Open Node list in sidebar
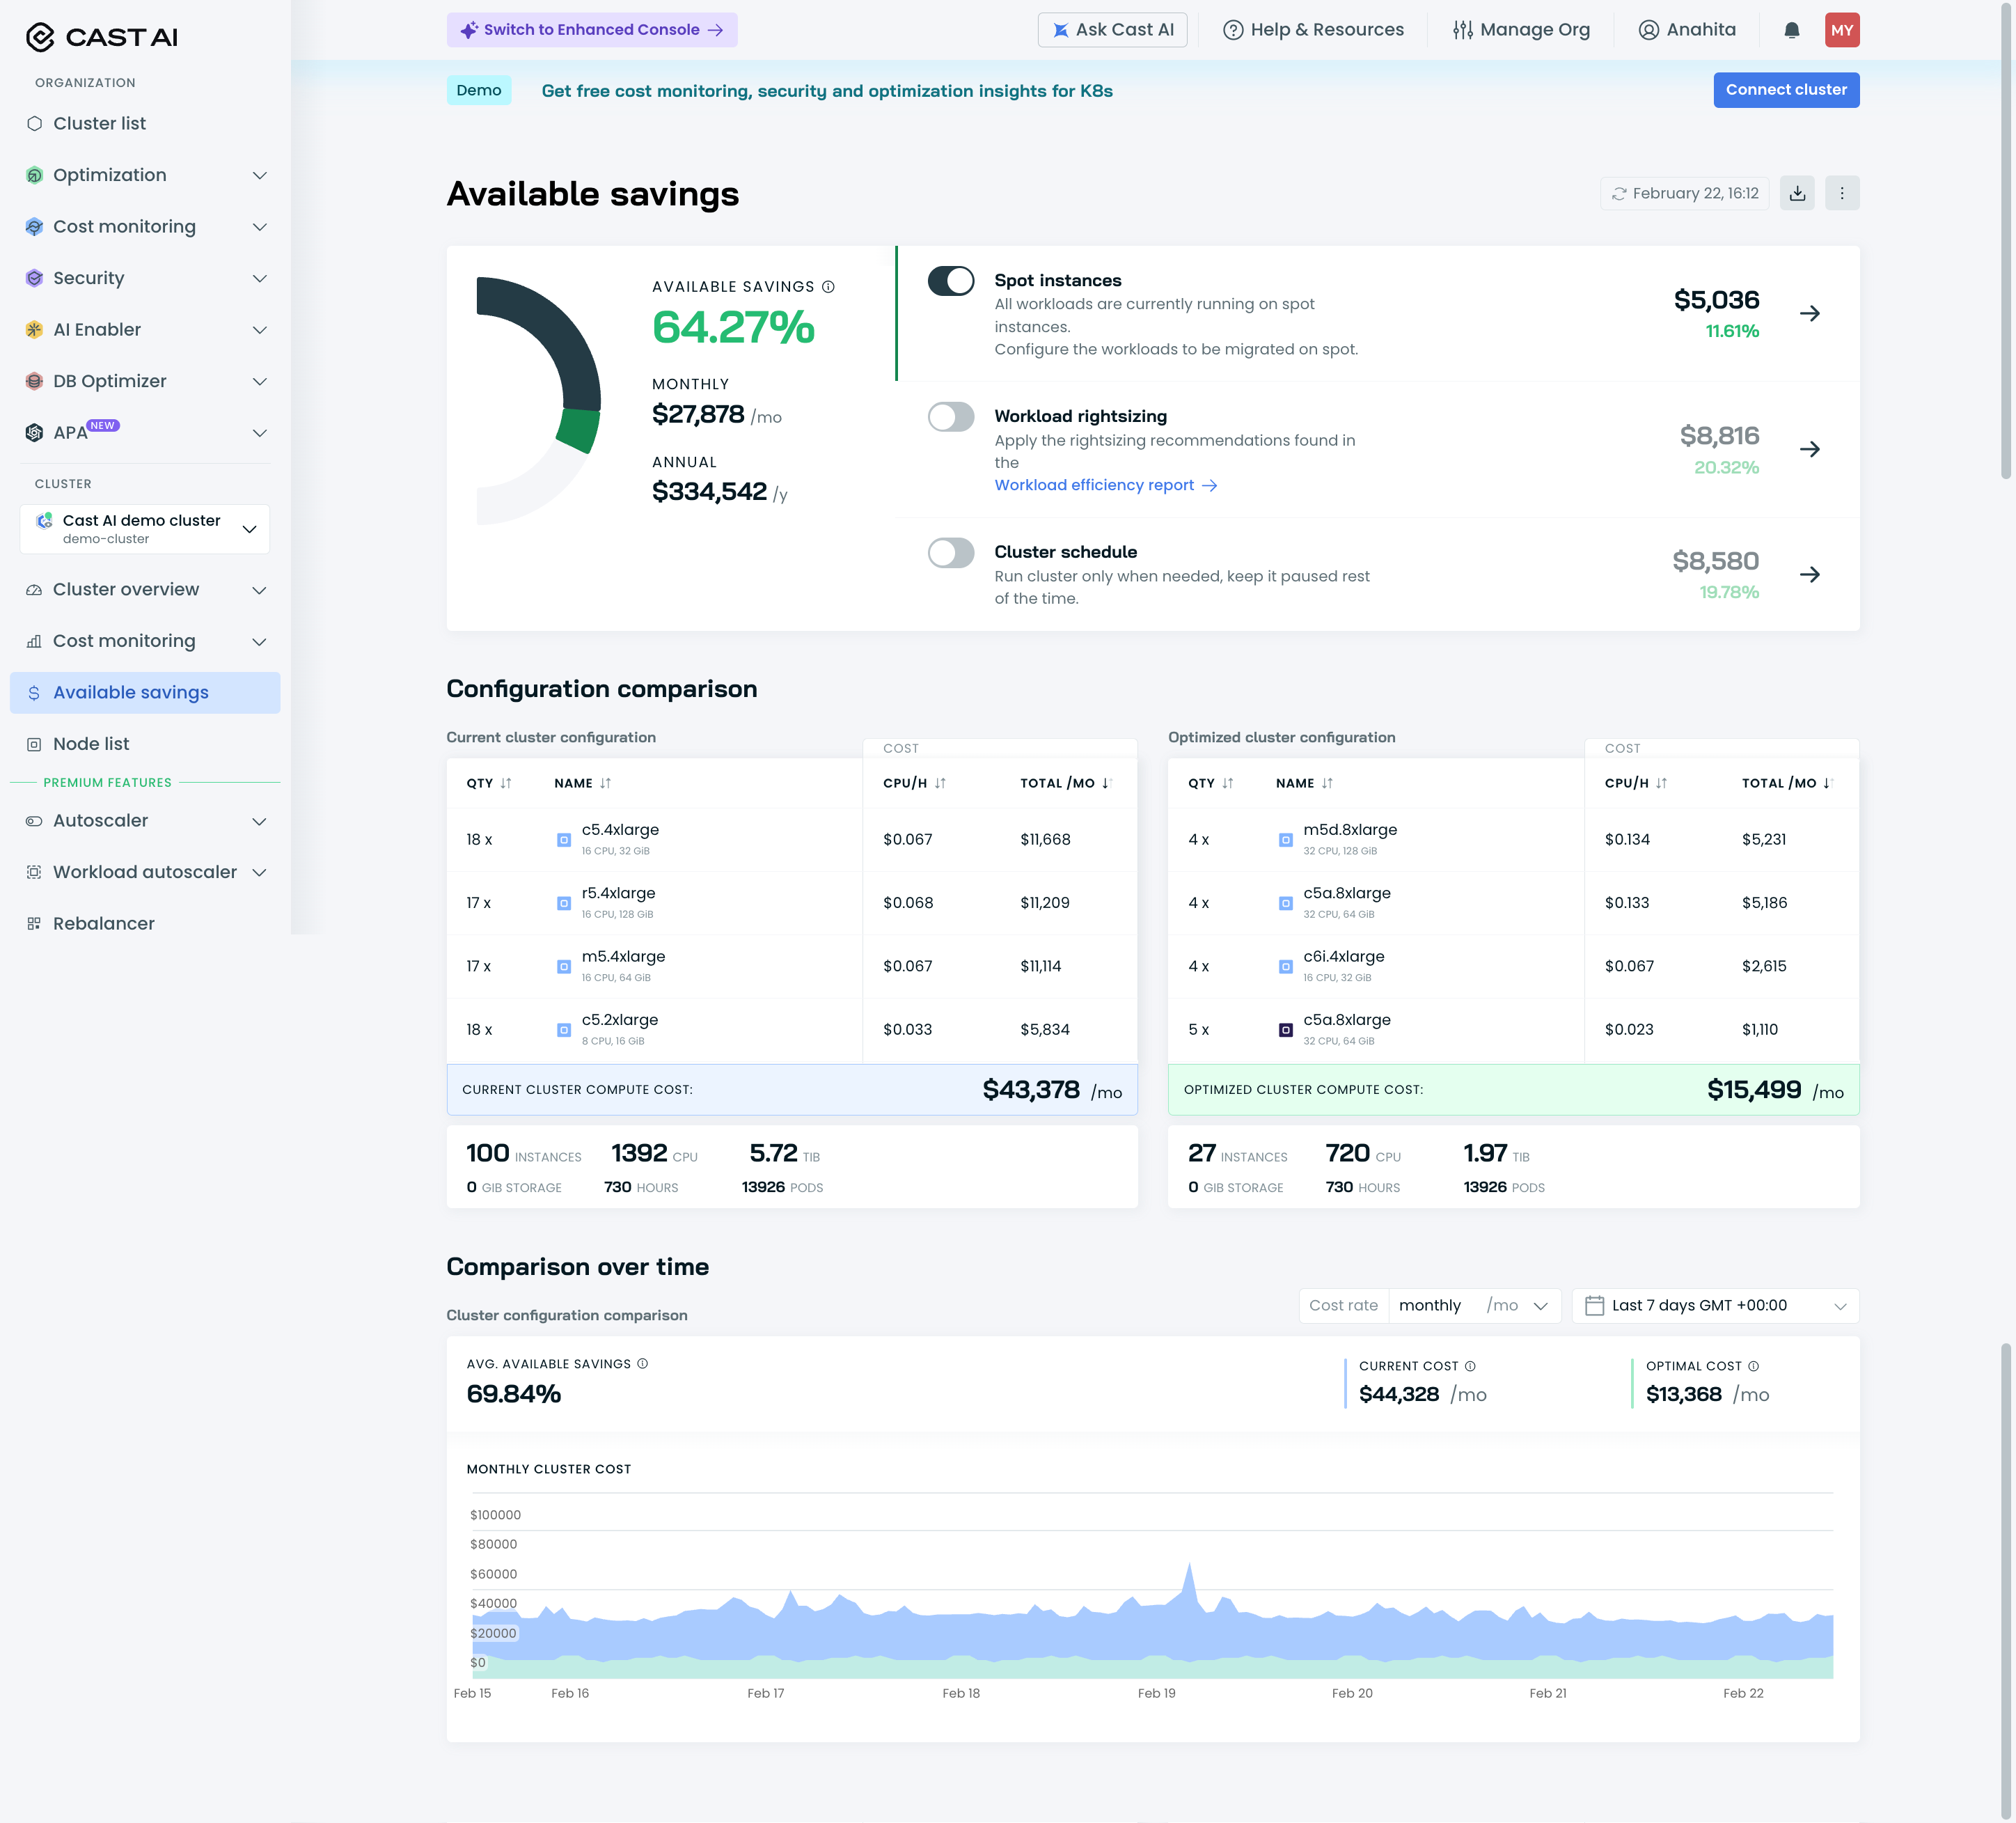Image resolution: width=2016 pixels, height=1823 pixels. coord(91,744)
